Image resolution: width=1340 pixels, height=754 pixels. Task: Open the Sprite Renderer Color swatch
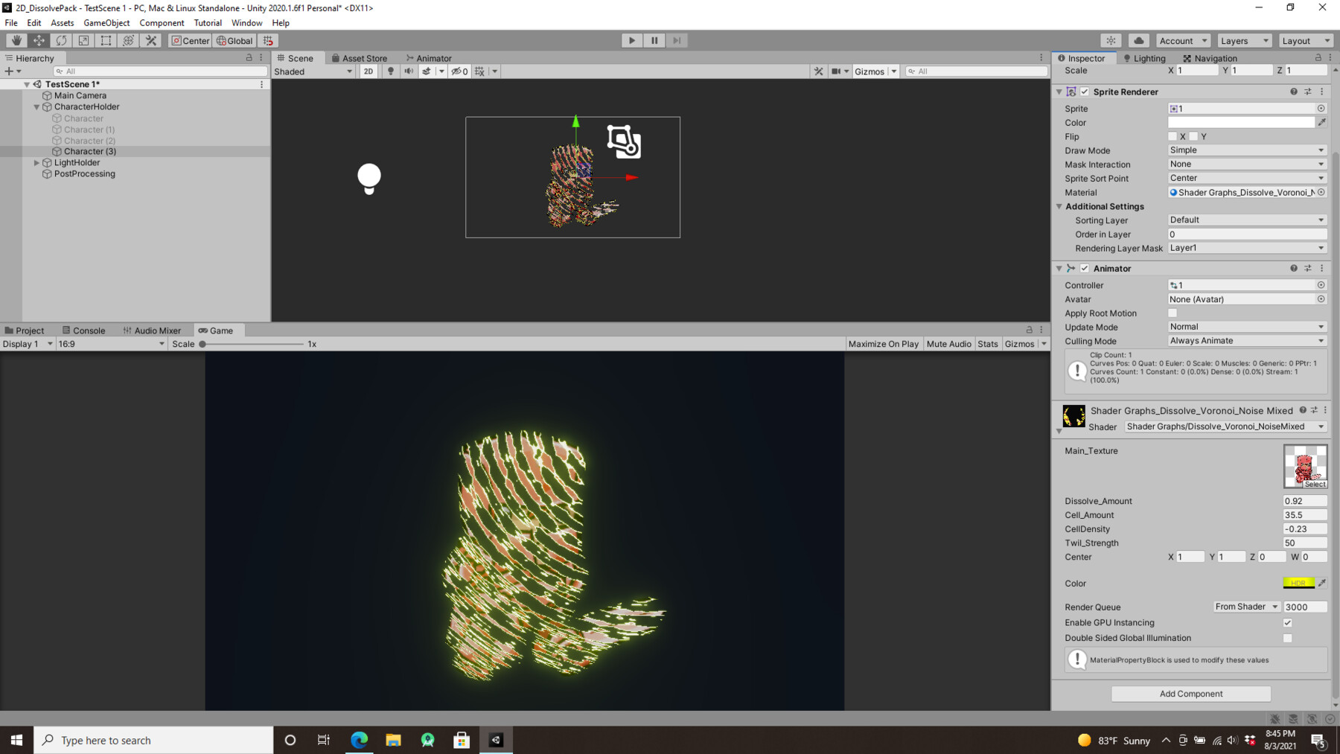pos(1240,122)
